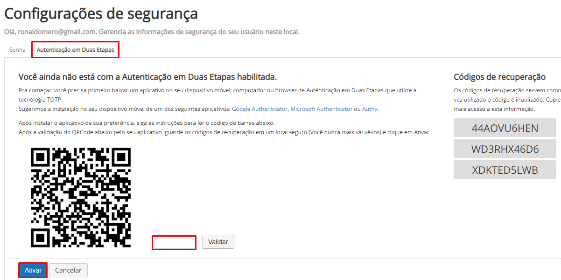Image resolution: width=561 pixels, height=280 pixels.
Task: Visit the Authy link
Action: click(370, 109)
